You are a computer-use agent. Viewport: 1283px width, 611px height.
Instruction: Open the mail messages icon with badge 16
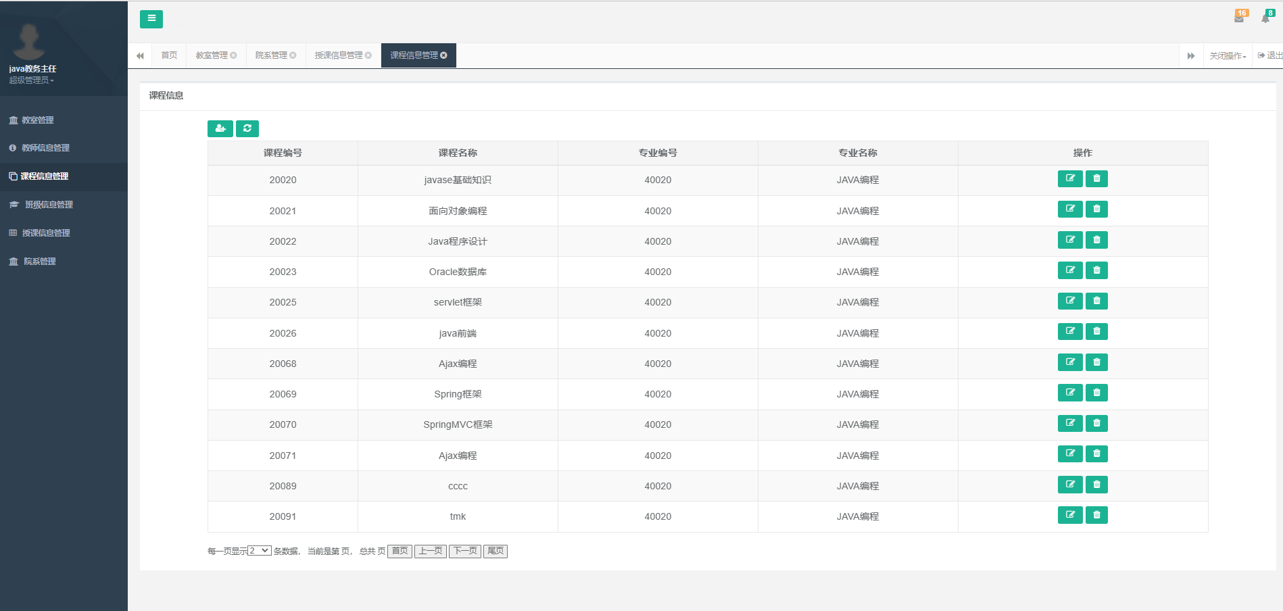click(1240, 17)
